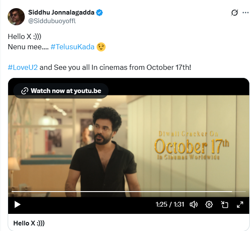251x231 pixels.
Task: Click the winking face emoji
Action: click(x=101, y=47)
